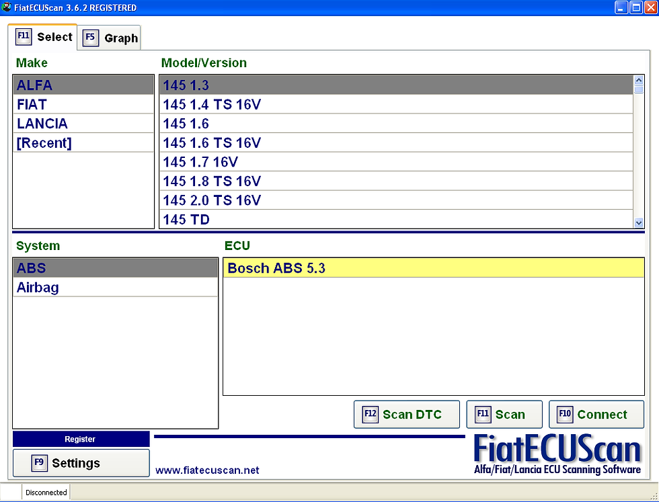Open the www.fiatecuscan.net link
The width and height of the screenshot is (659, 502).
click(x=207, y=470)
